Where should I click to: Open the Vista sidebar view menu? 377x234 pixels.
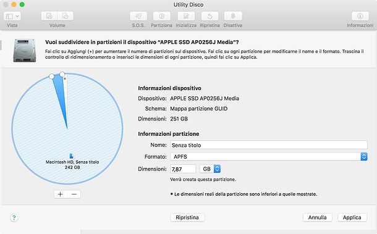coord(12,16)
